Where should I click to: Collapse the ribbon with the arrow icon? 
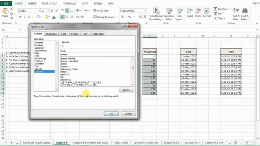257,23
